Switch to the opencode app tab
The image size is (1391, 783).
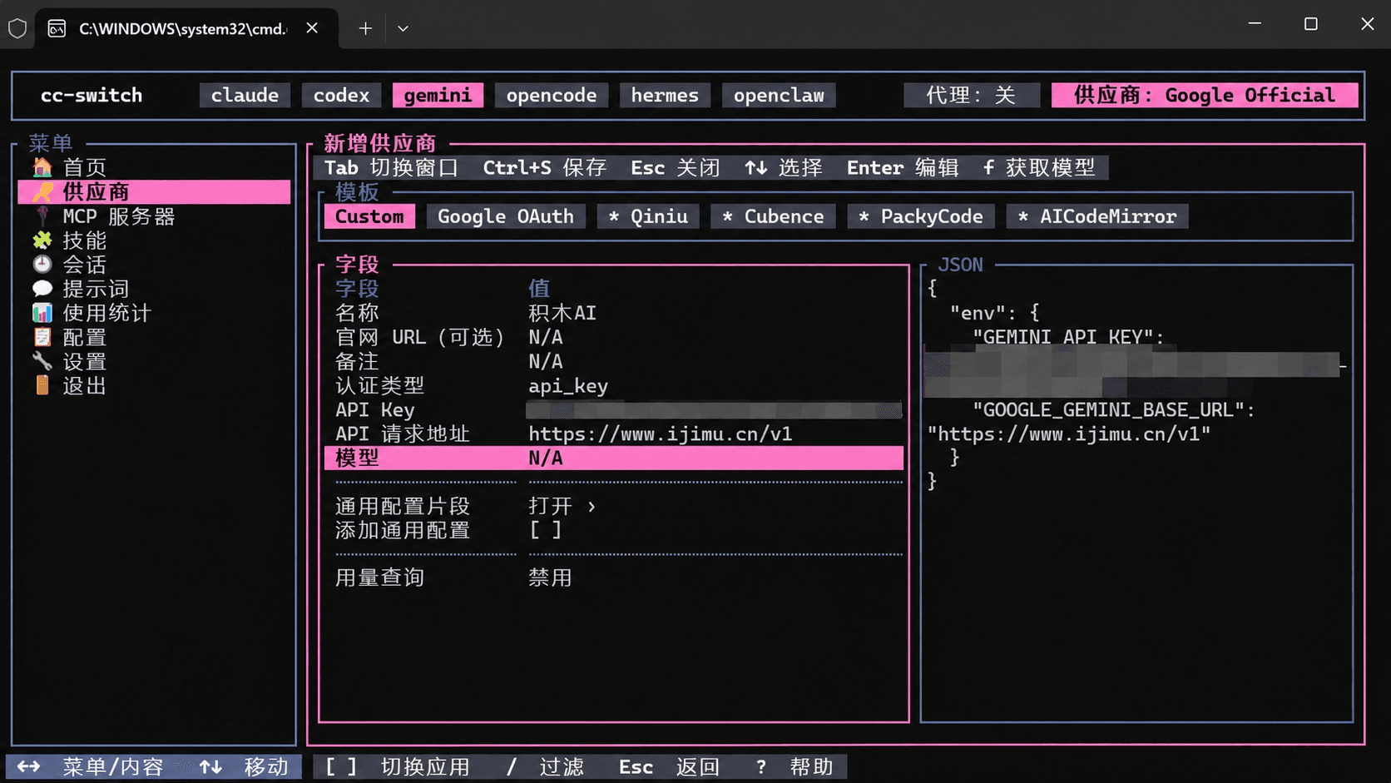coord(552,96)
